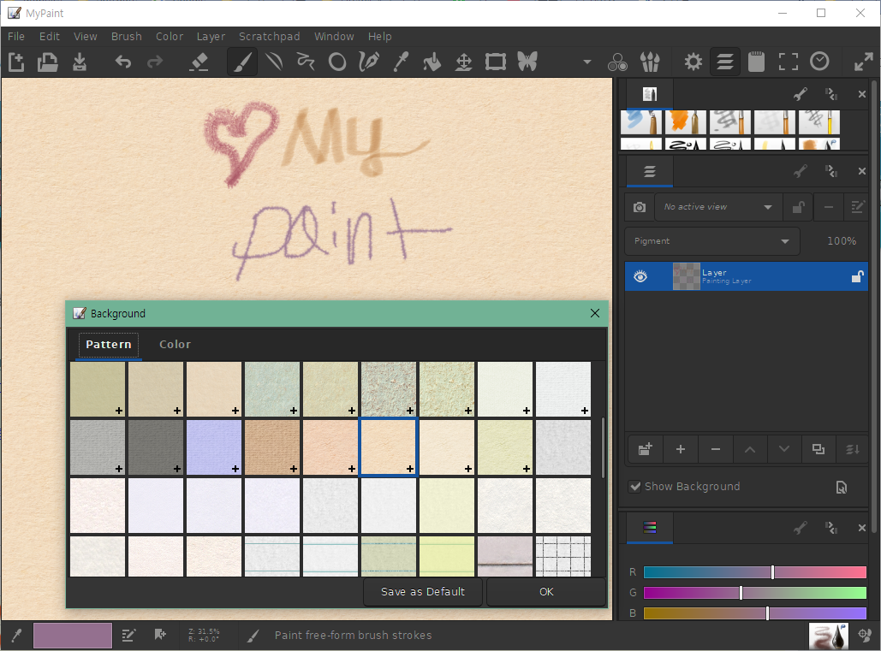Switch to the Color tab in Background dialog
The image size is (881, 651).
click(x=175, y=345)
